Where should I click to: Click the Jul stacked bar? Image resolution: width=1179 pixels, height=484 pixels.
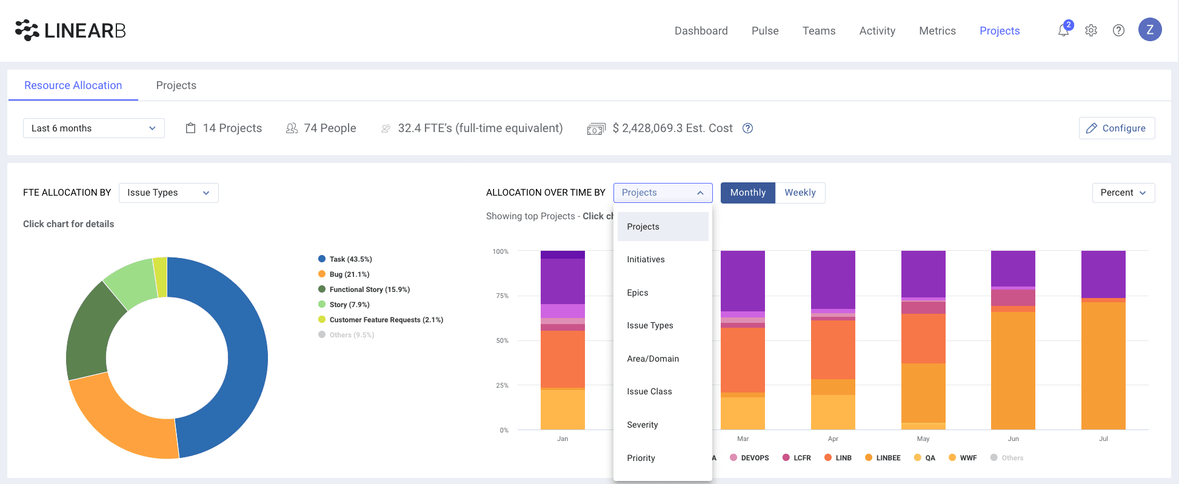click(1103, 340)
